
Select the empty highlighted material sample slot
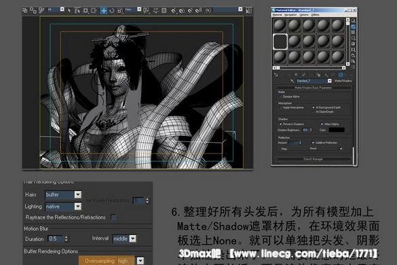pos(280,41)
